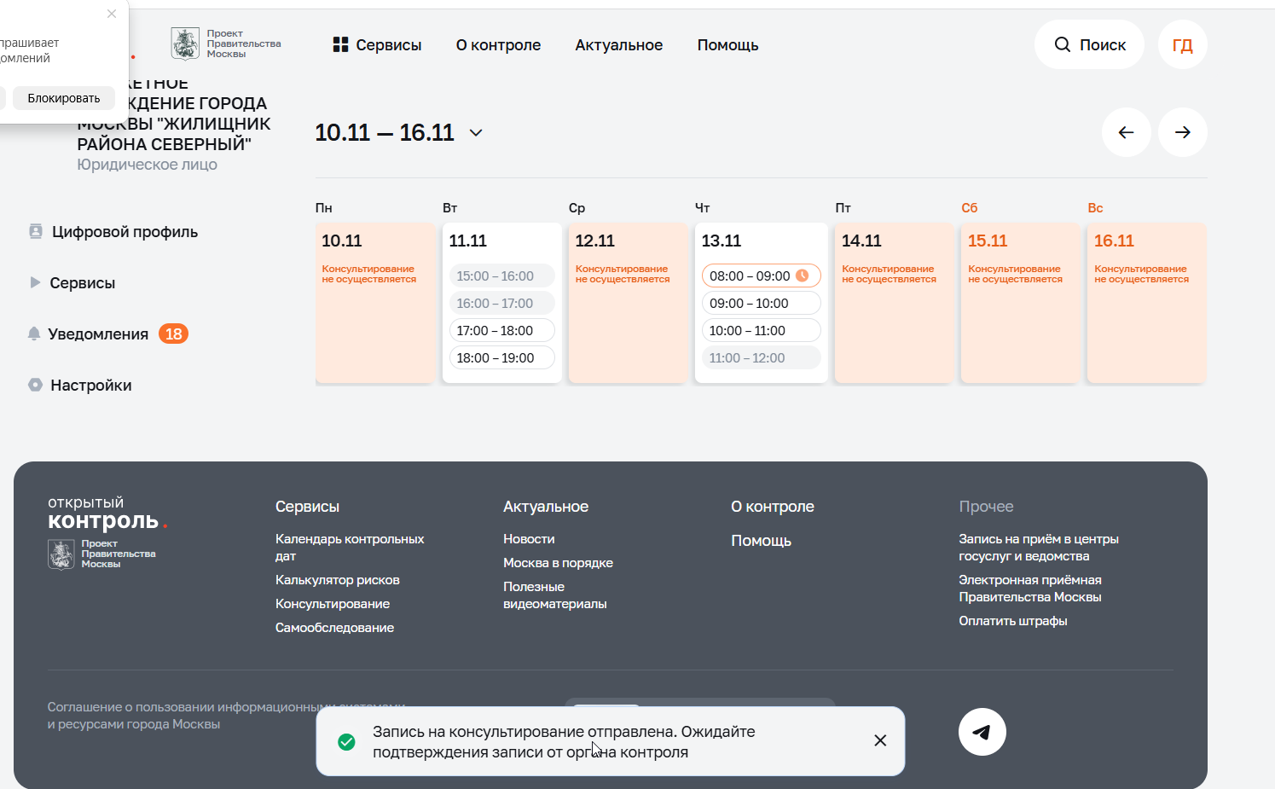Click the Блокировать button in popup

coord(64,98)
